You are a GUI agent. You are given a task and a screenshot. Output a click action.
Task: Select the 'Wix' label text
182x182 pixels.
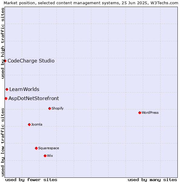pos(50,156)
